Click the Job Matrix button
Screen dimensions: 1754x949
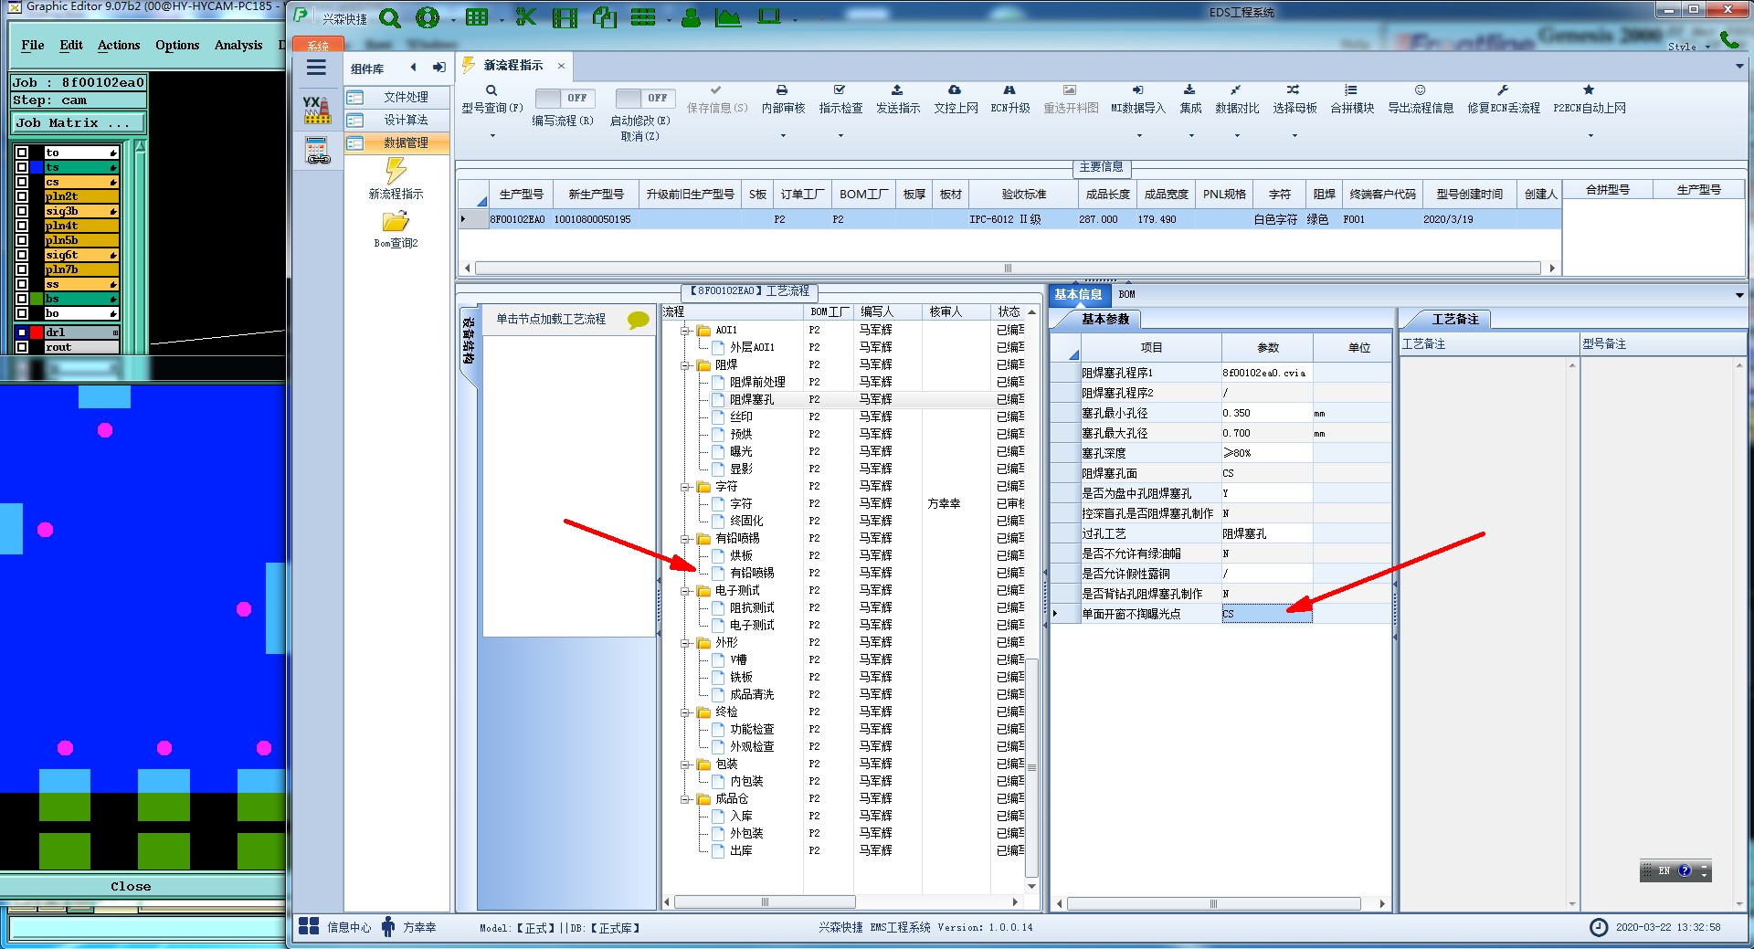[x=78, y=122]
